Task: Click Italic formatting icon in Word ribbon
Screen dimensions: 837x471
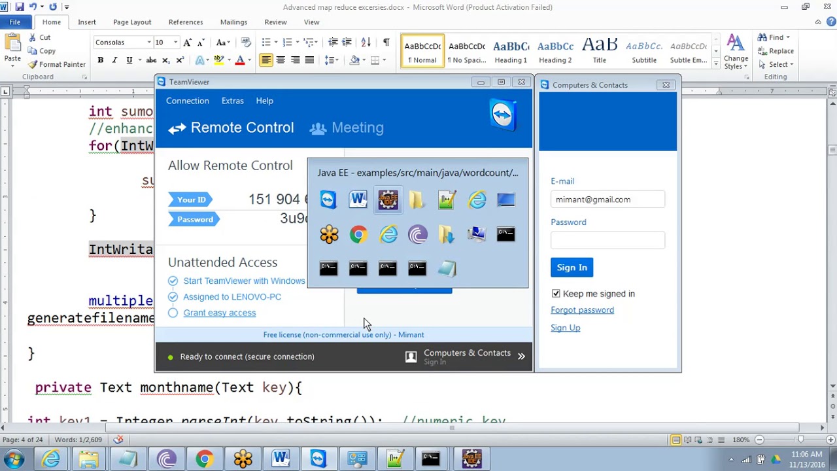Action: 114,60
